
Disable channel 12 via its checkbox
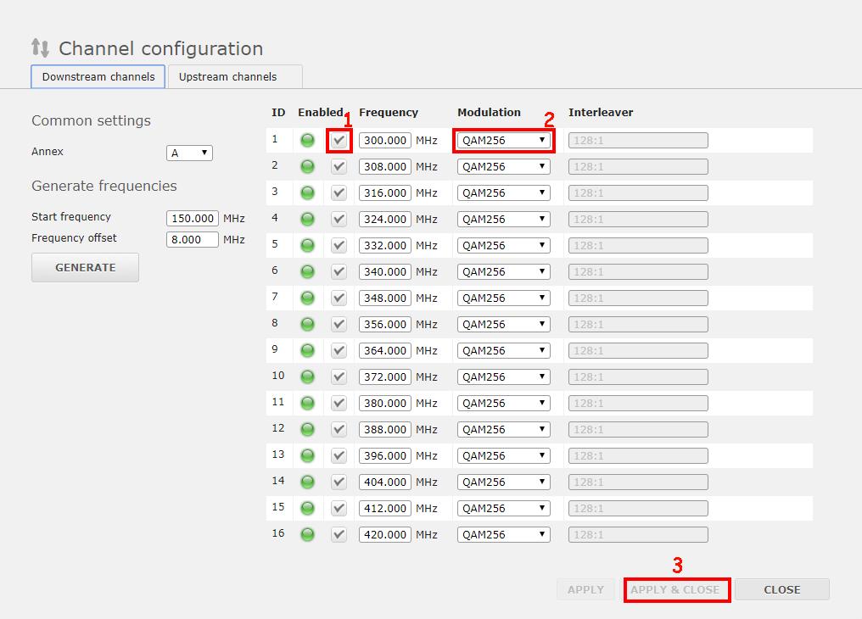pyautogui.click(x=339, y=430)
